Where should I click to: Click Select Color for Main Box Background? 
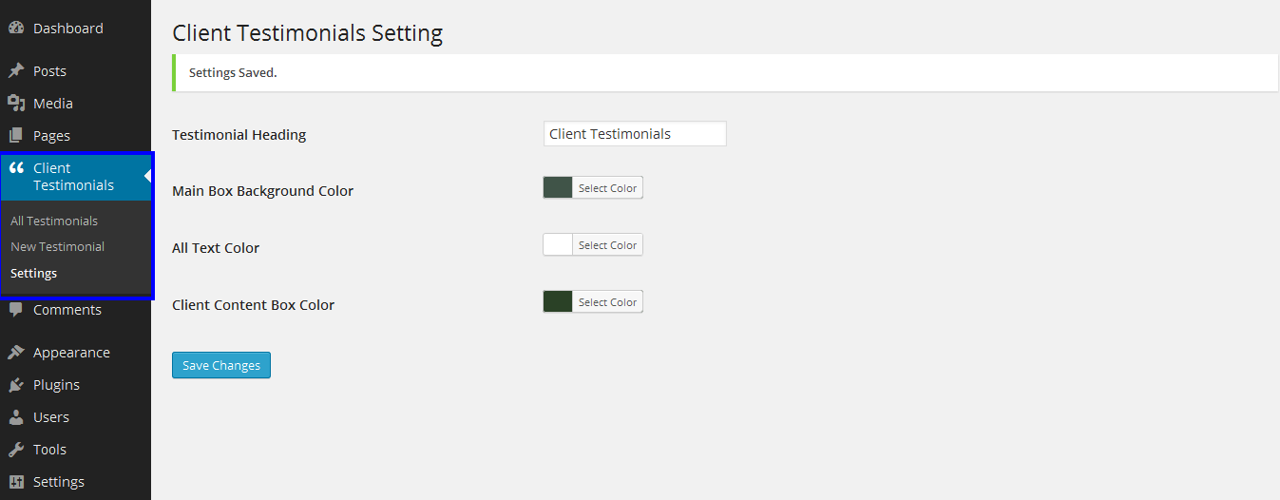coord(607,188)
